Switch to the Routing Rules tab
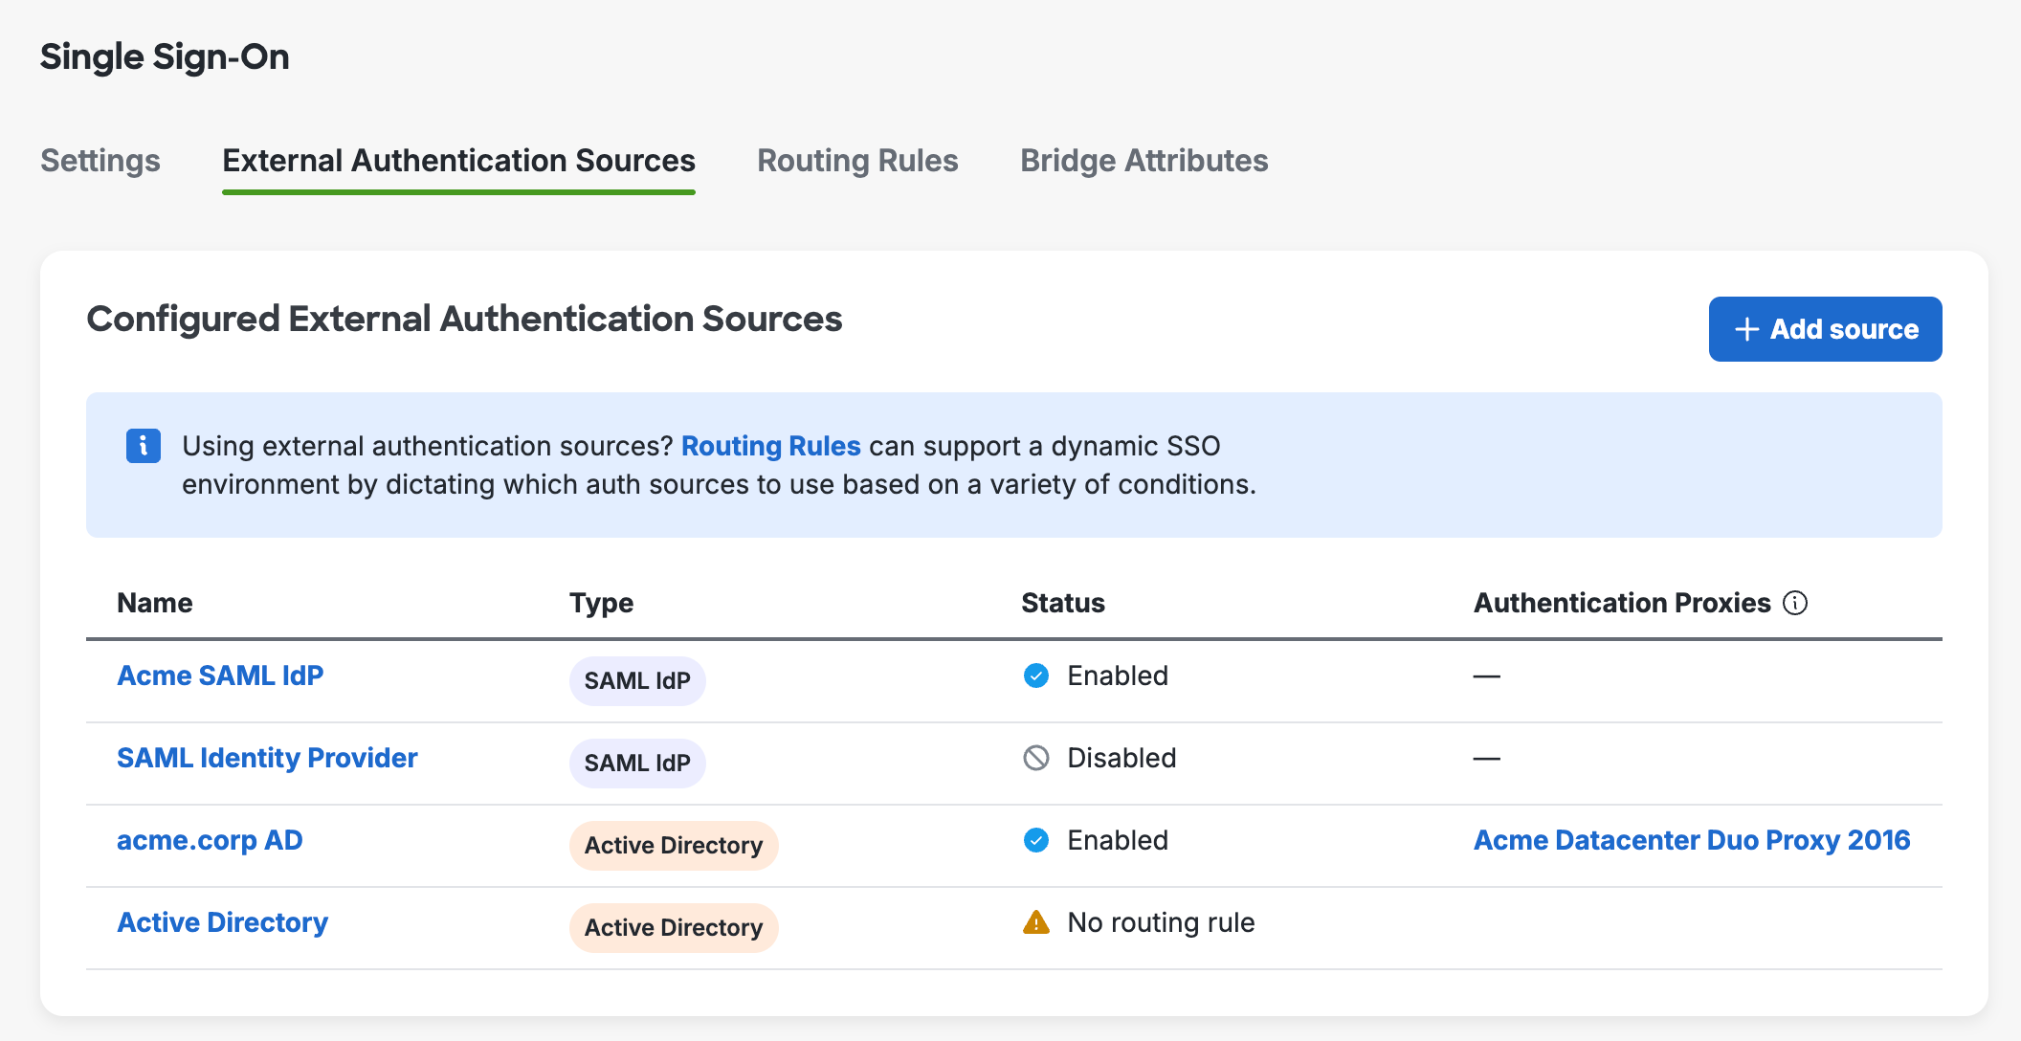Image resolution: width=2021 pixels, height=1041 pixels. coord(857,161)
